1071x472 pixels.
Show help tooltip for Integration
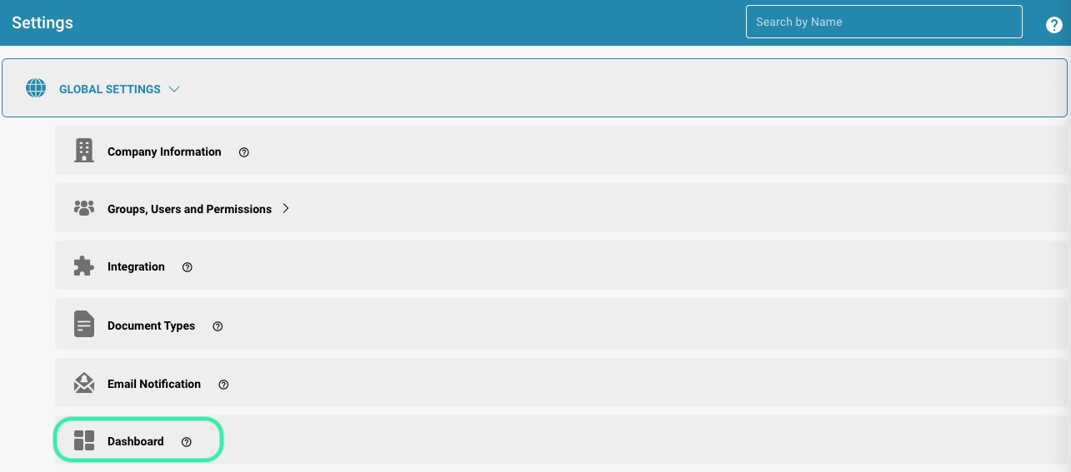[x=188, y=267]
